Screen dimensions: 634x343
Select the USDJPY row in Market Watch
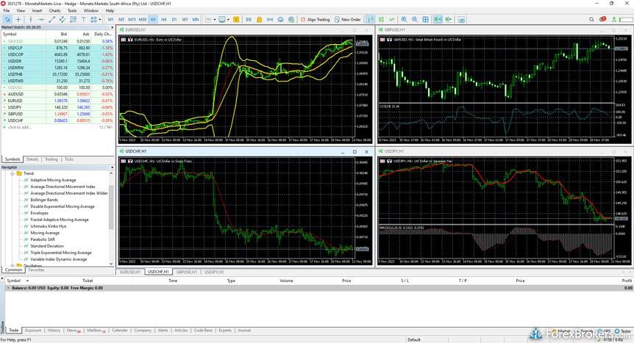coord(57,107)
